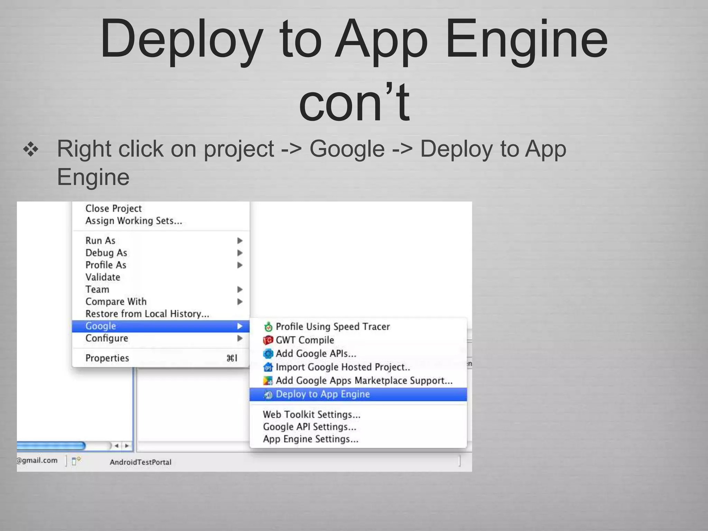The width and height of the screenshot is (708, 531).
Task: Expand the Run As submenu arrow
Action: point(240,241)
